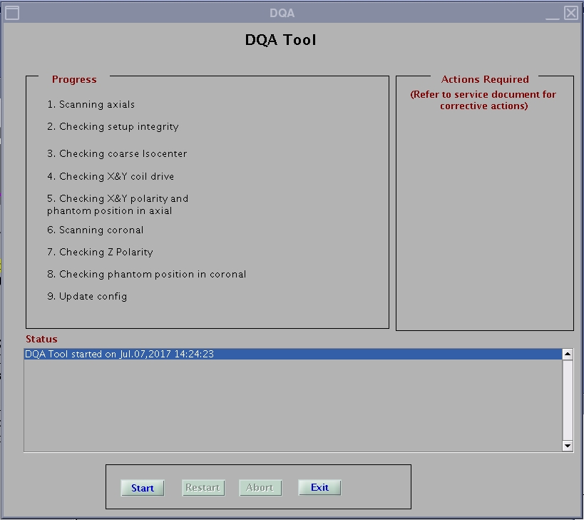
Task: Hit the Abort button
Action: point(260,488)
